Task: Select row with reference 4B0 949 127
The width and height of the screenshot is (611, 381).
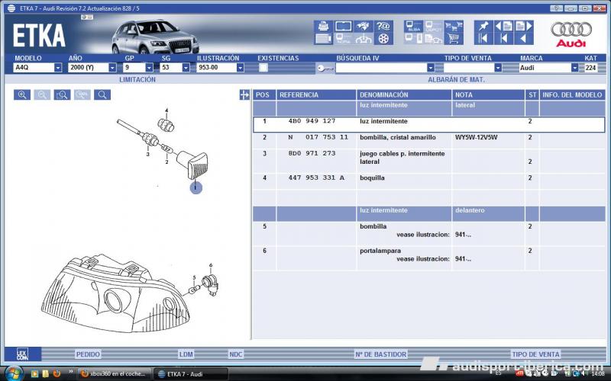Action: tap(429, 125)
